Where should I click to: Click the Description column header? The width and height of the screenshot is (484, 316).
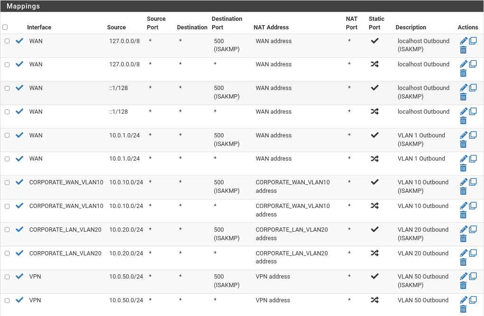[411, 27]
